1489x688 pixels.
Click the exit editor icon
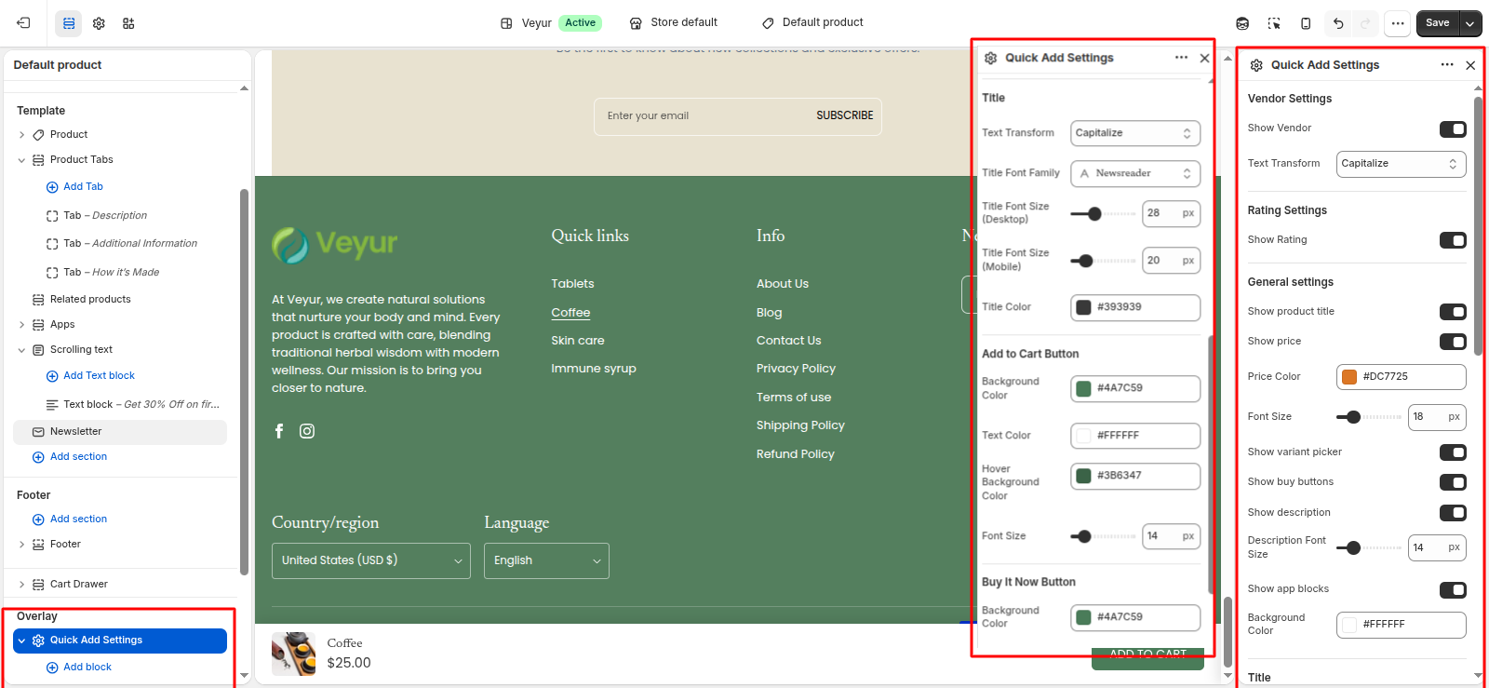coord(23,23)
